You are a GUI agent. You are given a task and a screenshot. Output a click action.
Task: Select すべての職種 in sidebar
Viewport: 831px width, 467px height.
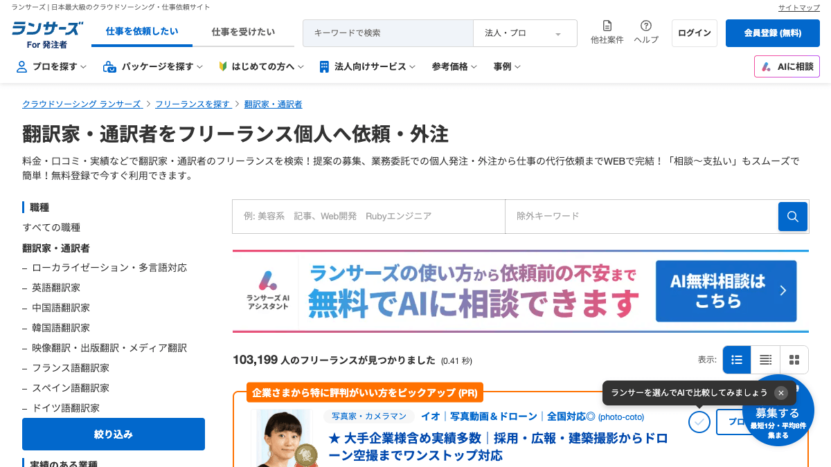(x=51, y=228)
